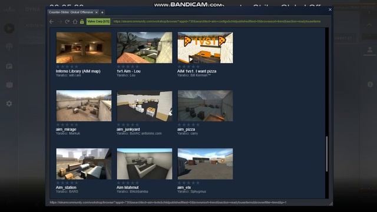Click the aim_mirage title link
This screenshot has height=212, width=377.
[66, 130]
